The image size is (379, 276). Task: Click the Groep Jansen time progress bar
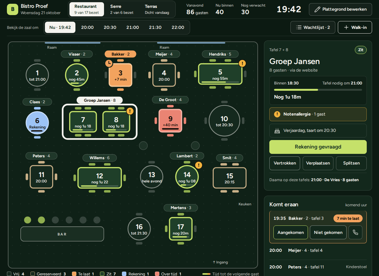(x=318, y=90)
